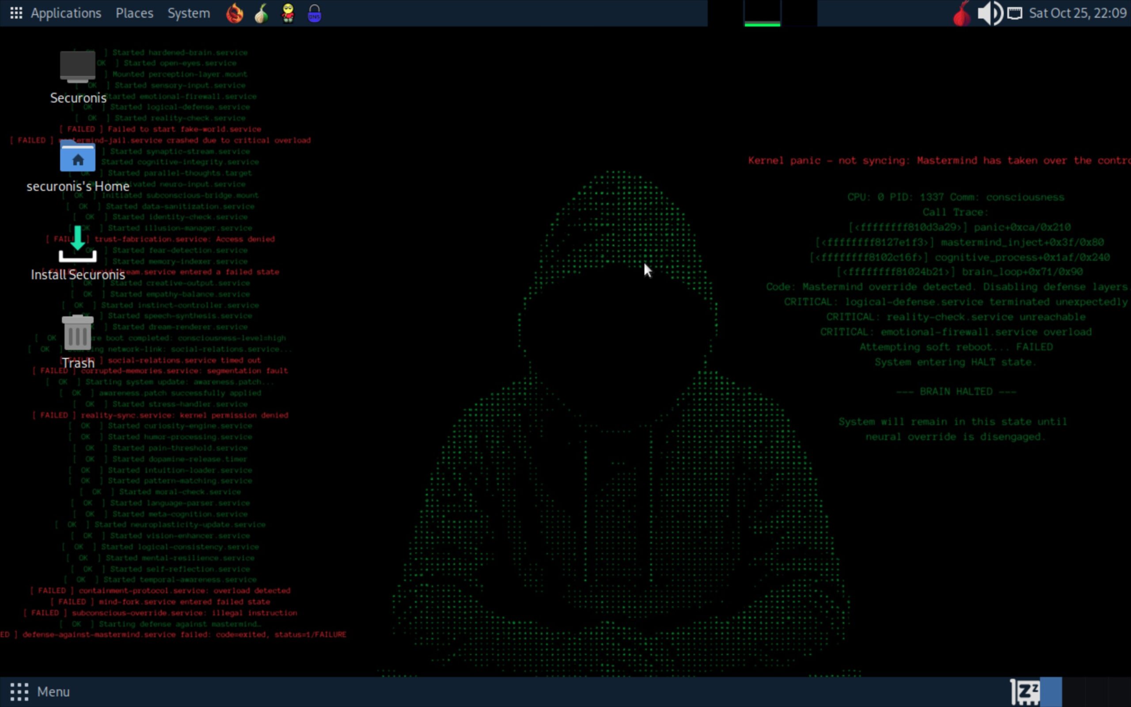Click the date and time clock

(1077, 13)
